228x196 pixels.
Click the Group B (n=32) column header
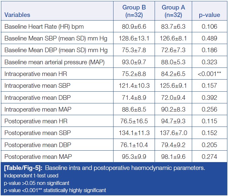[134, 11]
